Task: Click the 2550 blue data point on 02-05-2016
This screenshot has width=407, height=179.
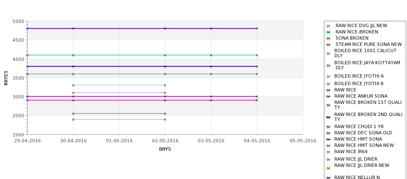Action: point(165,113)
